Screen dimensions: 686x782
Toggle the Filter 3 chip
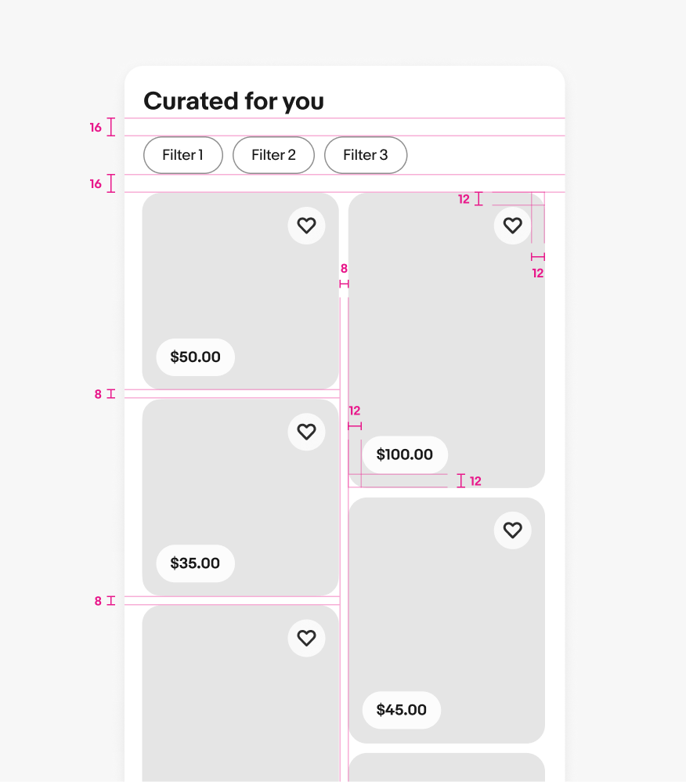[x=366, y=155]
